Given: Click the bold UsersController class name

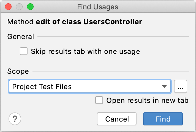Looking at the screenshot, I should [x=113, y=22].
